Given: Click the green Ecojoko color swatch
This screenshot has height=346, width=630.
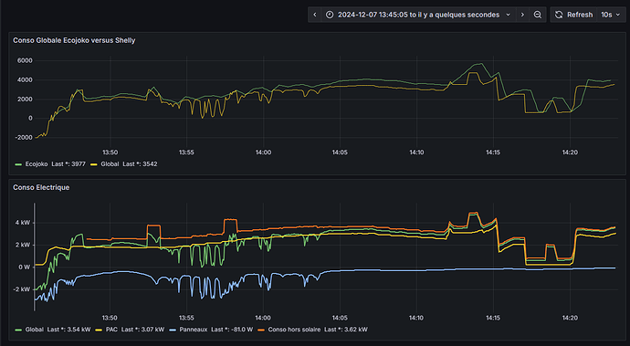Looking at the screenshot, I should click(x=18, y=164).
